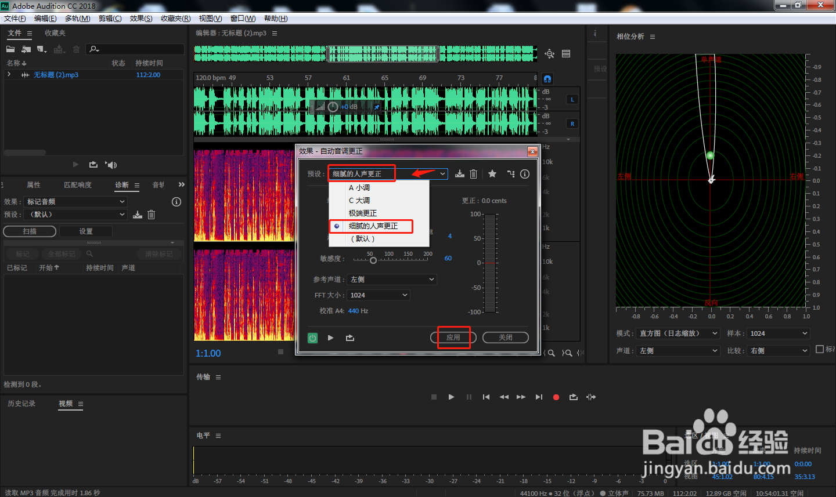This screenshot has width=836, height=497.
Task: Click the 扫描 button
Action: click(x=30, y=231)
